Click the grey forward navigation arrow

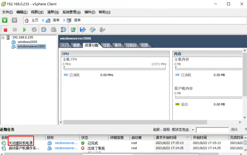coord(14,20)
